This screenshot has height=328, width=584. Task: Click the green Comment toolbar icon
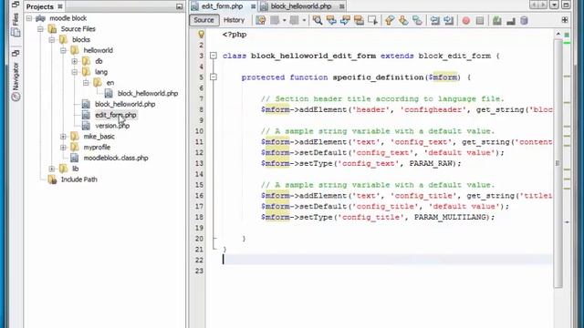click(x=496, y=20)
